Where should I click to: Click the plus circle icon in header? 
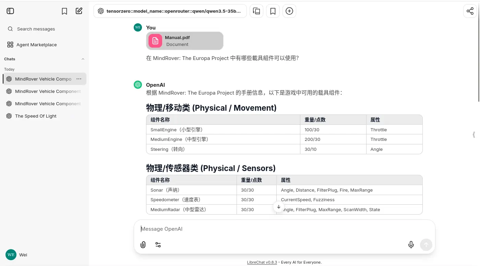(289, 11)
